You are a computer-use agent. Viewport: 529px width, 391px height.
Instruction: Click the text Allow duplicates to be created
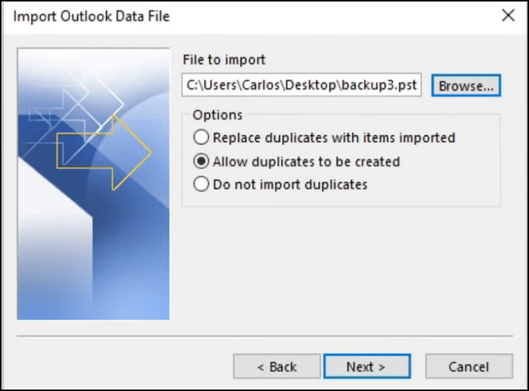click(x=306, y=162)
